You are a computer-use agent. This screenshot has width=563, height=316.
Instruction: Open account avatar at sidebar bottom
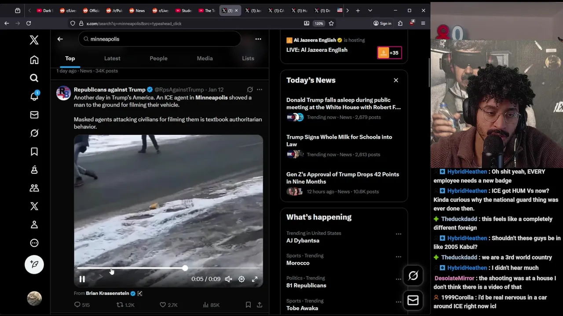coord(34,298)
